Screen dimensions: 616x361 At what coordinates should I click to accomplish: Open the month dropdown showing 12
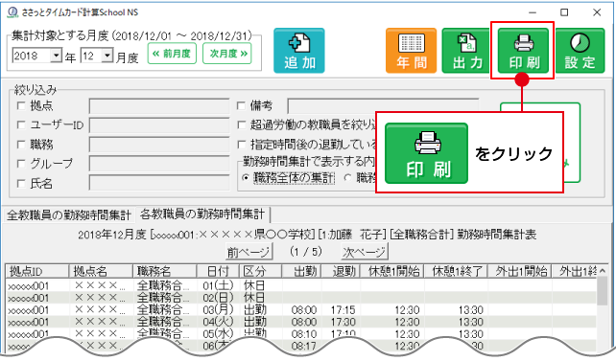tap(107, 56)
